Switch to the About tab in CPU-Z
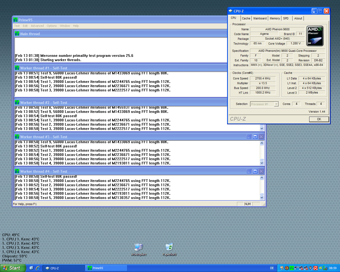The width and height of the screenshot is (340, 272). click(x=298, y=18)
